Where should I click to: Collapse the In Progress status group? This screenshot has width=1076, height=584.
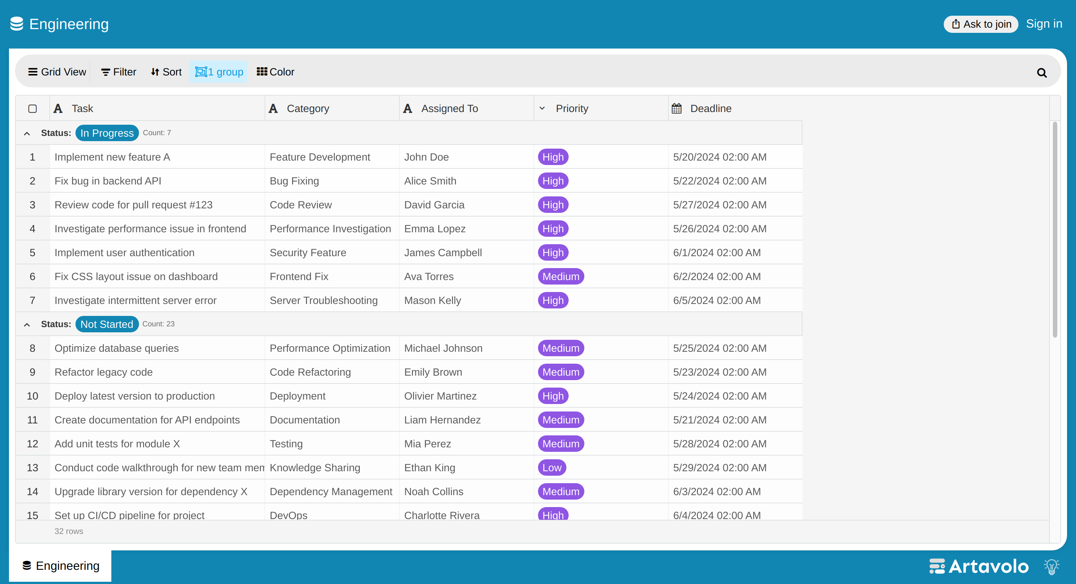pos(27,134)
